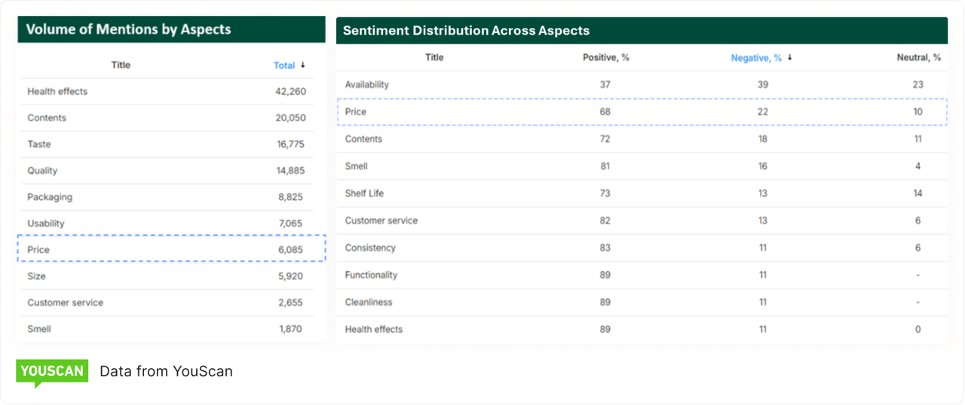The image size is (965, 405).
Task: Click Title header in Volume of Mentions table
Action: pyautogui.click(x=121, y=65)
